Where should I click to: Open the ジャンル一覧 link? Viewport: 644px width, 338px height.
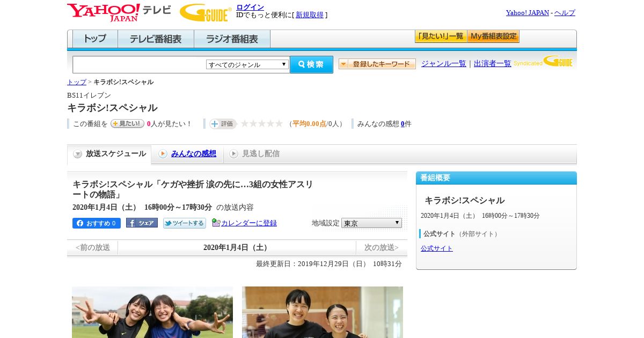click(x=444, y=63)
